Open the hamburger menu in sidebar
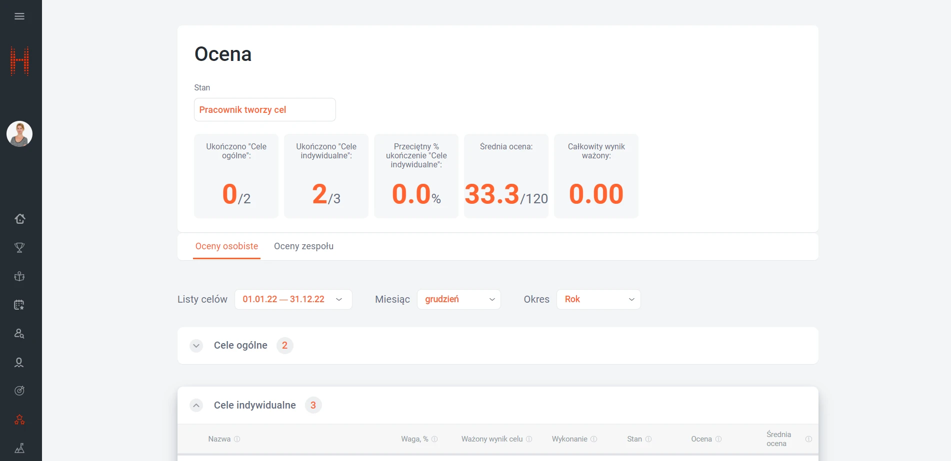Viewport: 951px width, 461px height. click(x=19, y=16)
